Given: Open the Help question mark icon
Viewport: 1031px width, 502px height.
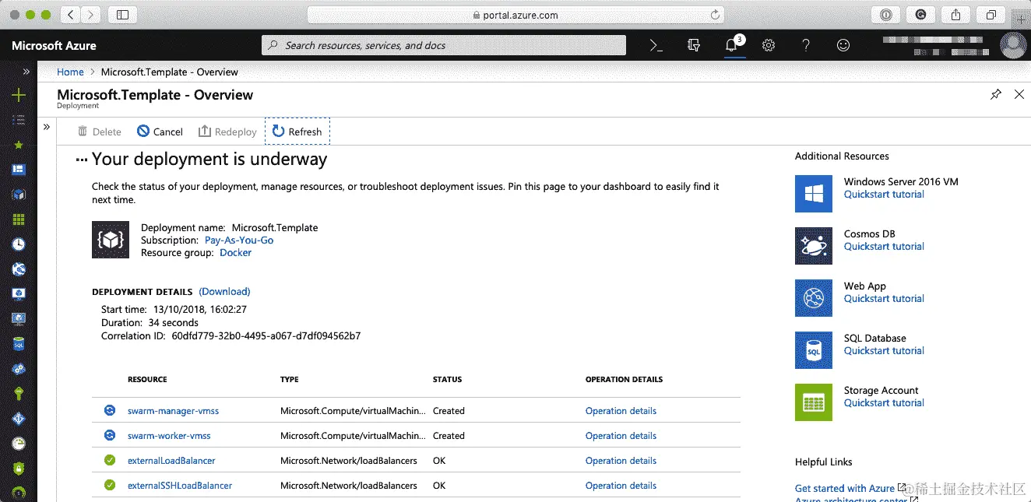Looking at the screenshot, I should pos(806,45).
